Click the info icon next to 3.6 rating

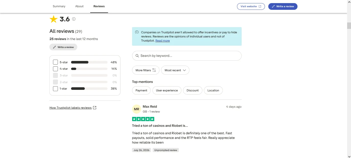74,19
